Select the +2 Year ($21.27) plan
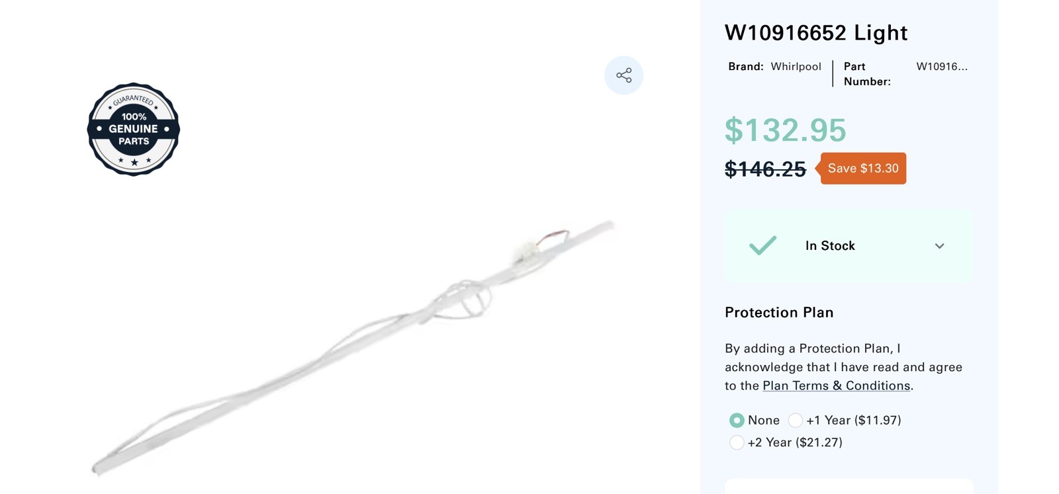 point(736,442)
